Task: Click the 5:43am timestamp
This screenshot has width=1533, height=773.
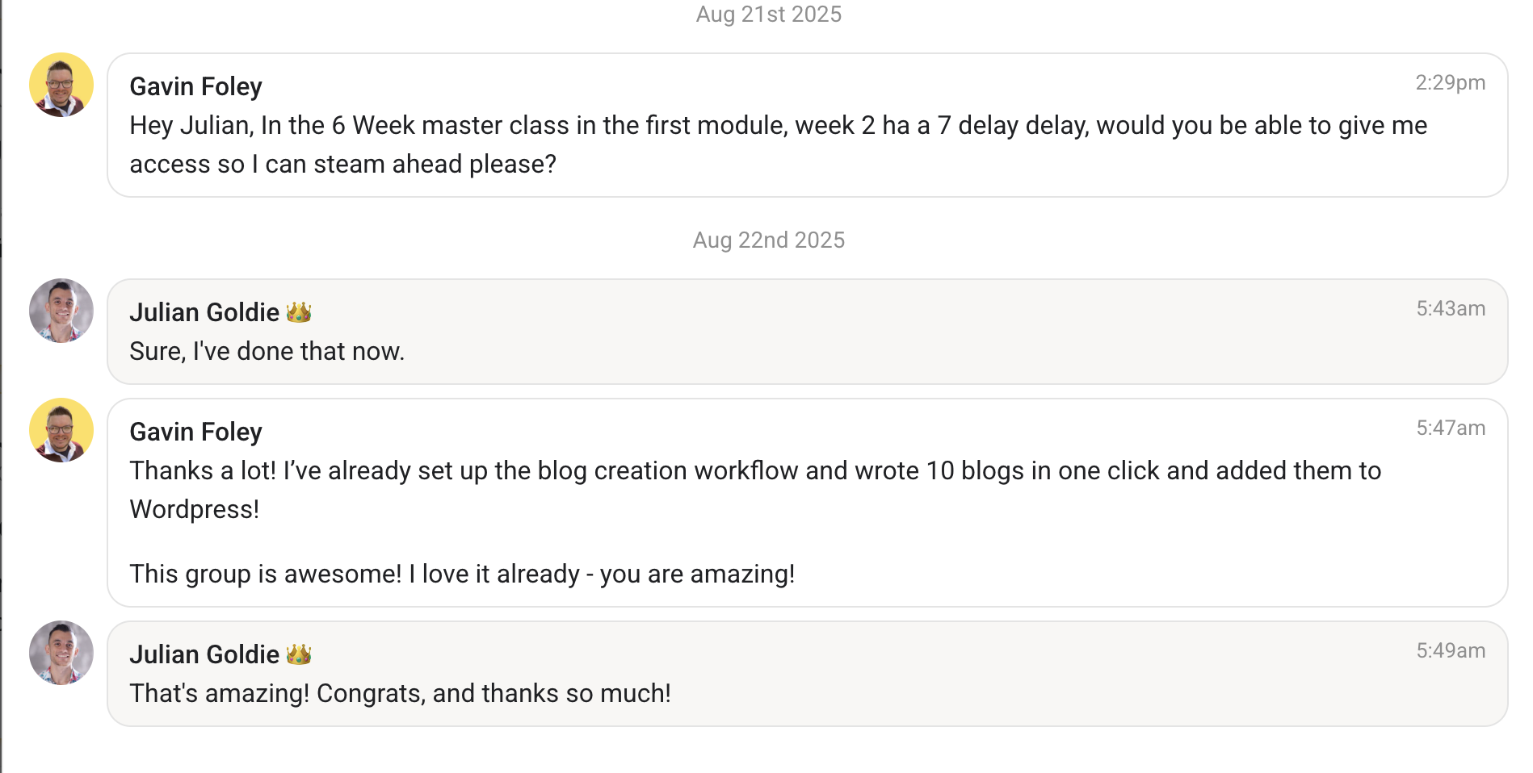Action: point(1451,308)
